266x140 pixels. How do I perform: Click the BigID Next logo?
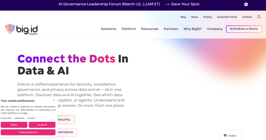tap(21, 29)
